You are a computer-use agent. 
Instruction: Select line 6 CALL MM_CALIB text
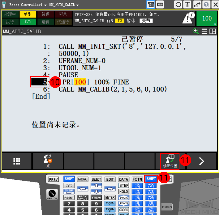click(113, 89)
